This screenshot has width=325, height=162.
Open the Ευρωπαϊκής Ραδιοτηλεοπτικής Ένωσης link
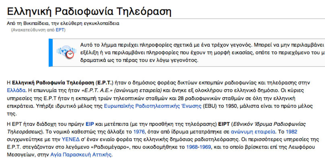tap(152, 106)
